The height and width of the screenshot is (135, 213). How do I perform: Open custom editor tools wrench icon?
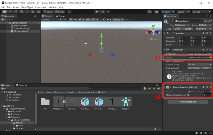pyautogui.click(x=38, y=12)
